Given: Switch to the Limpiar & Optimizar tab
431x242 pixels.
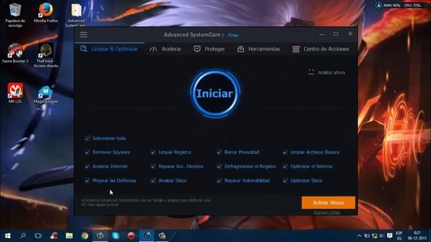Looking at the screenshot, I should [109, 49].
